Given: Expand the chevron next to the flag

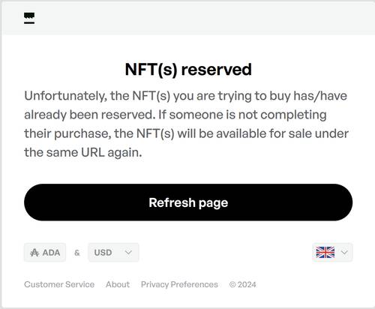Looking at the screenshot, I should 344,253.
